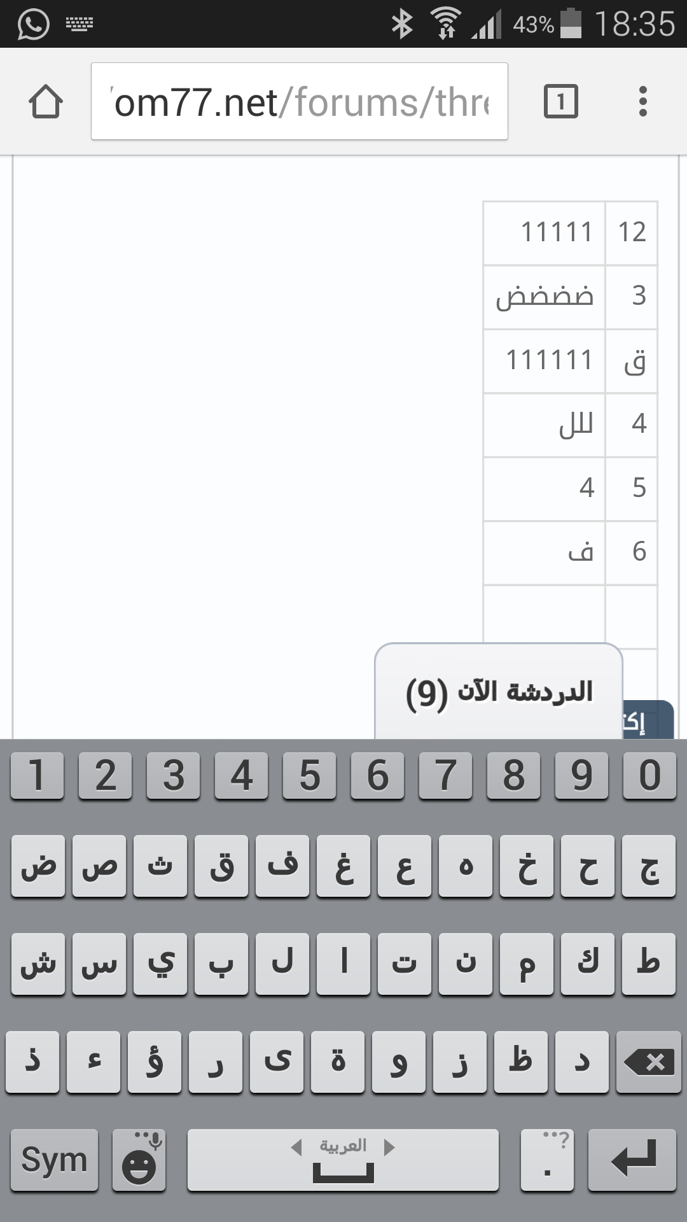687x1222 pixels.
Task: Tap the battery icon in status bar
Action: (571, 24)
